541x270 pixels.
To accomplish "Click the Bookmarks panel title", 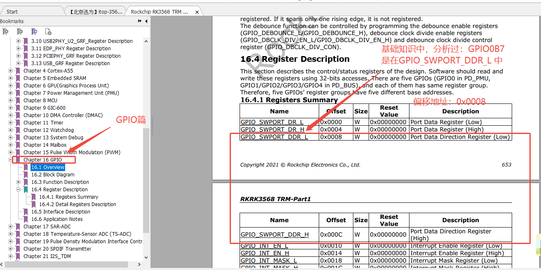I will tap(12, 21).
